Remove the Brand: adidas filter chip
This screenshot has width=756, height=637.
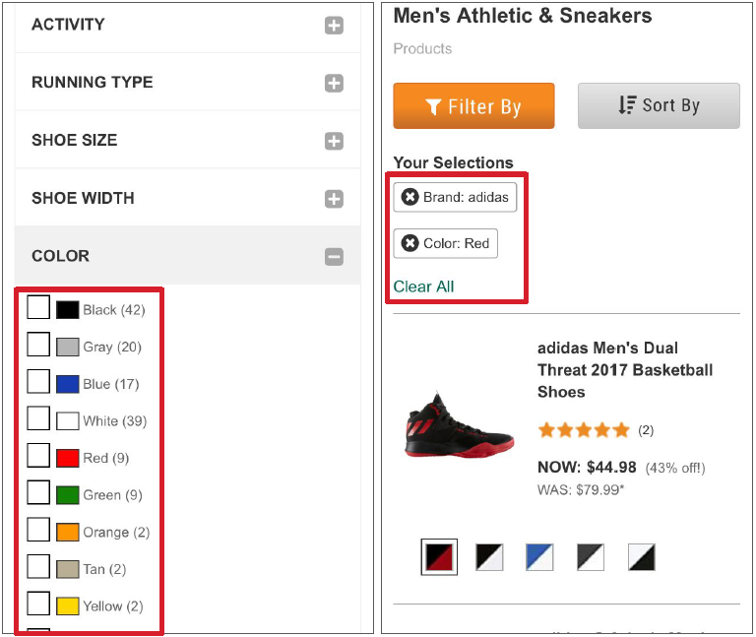point(410,197)
